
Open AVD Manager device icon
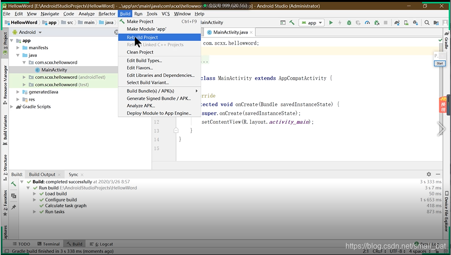[x=406, y=22]
